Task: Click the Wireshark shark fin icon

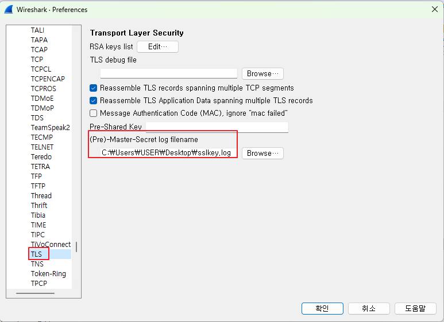Action: tap(9, 9)
